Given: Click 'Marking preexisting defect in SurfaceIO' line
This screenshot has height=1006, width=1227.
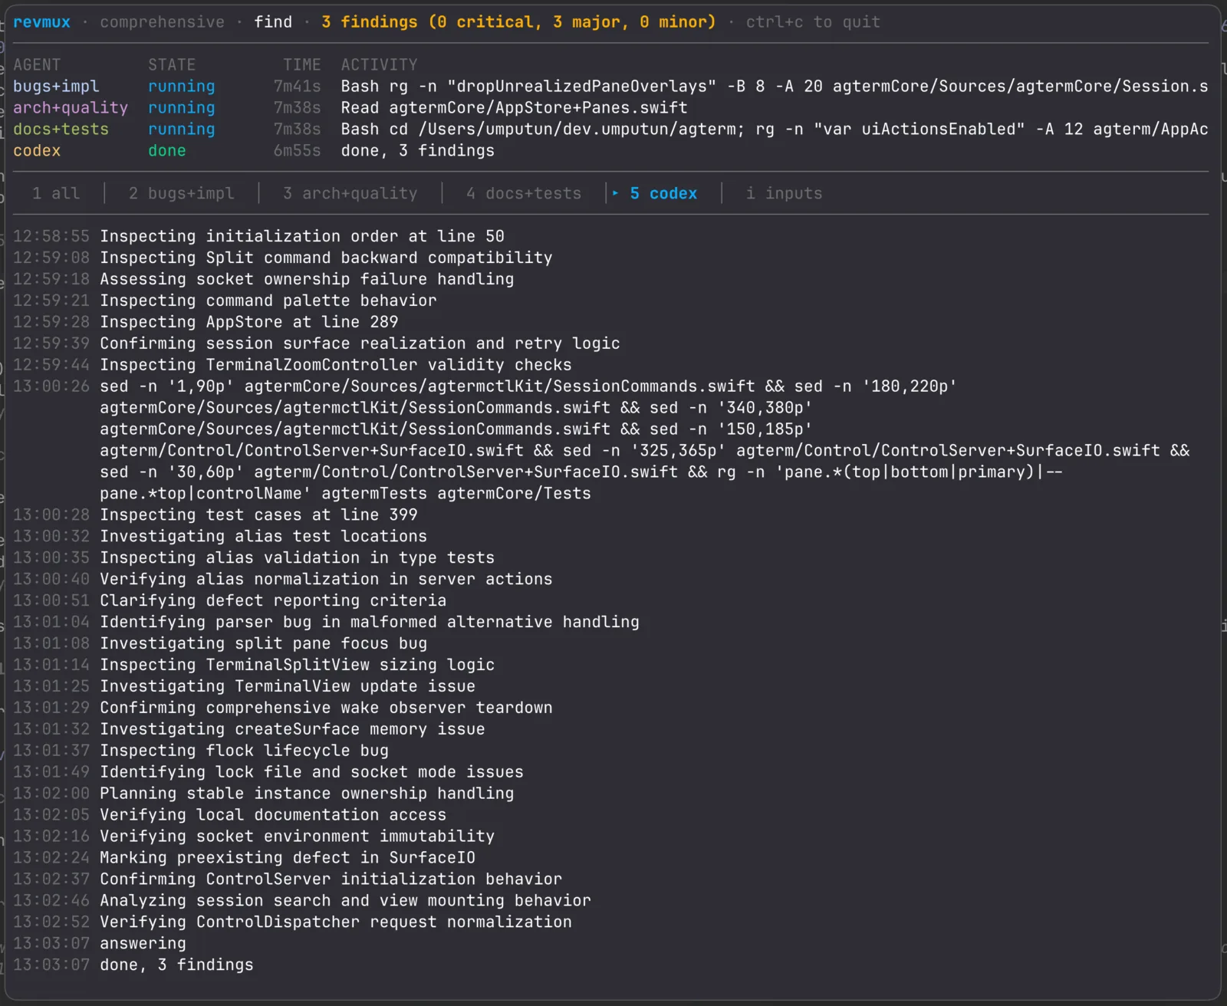Looking at the screenshot, I should pos(288,858).
